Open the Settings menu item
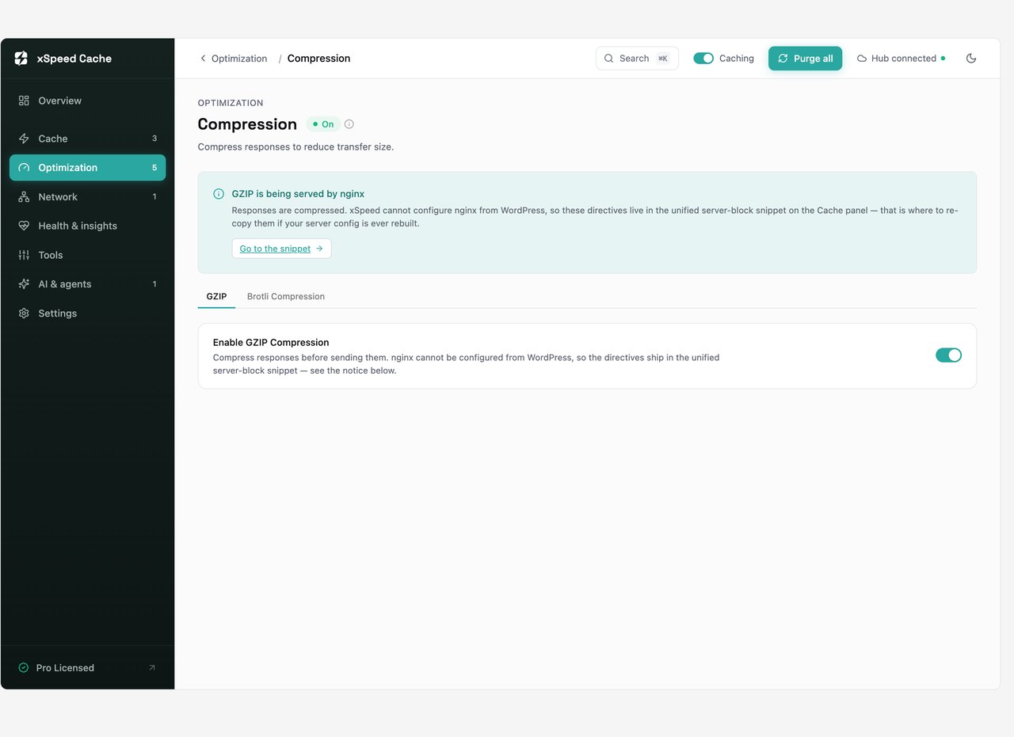The width and height of the screenshot is (1014, 737). [x=87, y=313]
